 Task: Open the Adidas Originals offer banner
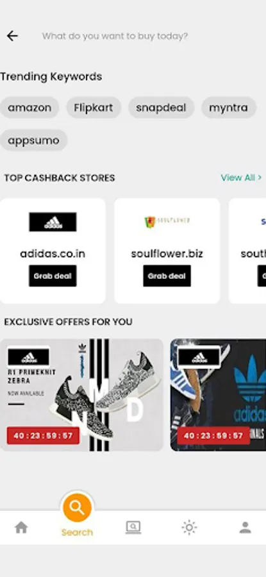coord(218,395)
